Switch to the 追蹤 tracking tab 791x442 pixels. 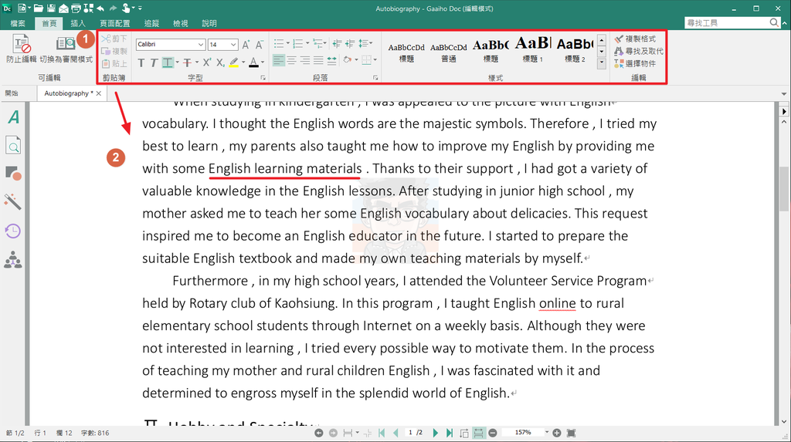[152, 23]
